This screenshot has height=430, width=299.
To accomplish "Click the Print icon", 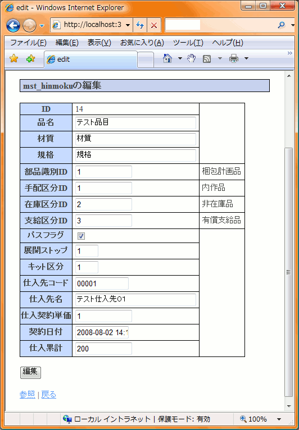I will point(234,58).
